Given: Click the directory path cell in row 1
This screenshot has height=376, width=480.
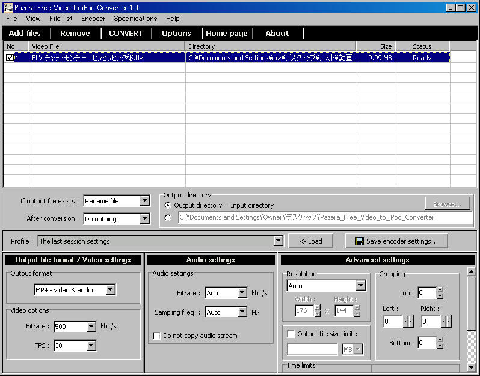Looking at the screenshot, I should (x=271, y=58).
